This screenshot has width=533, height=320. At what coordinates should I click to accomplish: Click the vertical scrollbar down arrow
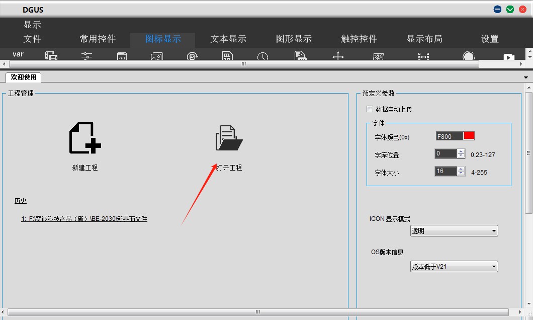tap(528, 304)
